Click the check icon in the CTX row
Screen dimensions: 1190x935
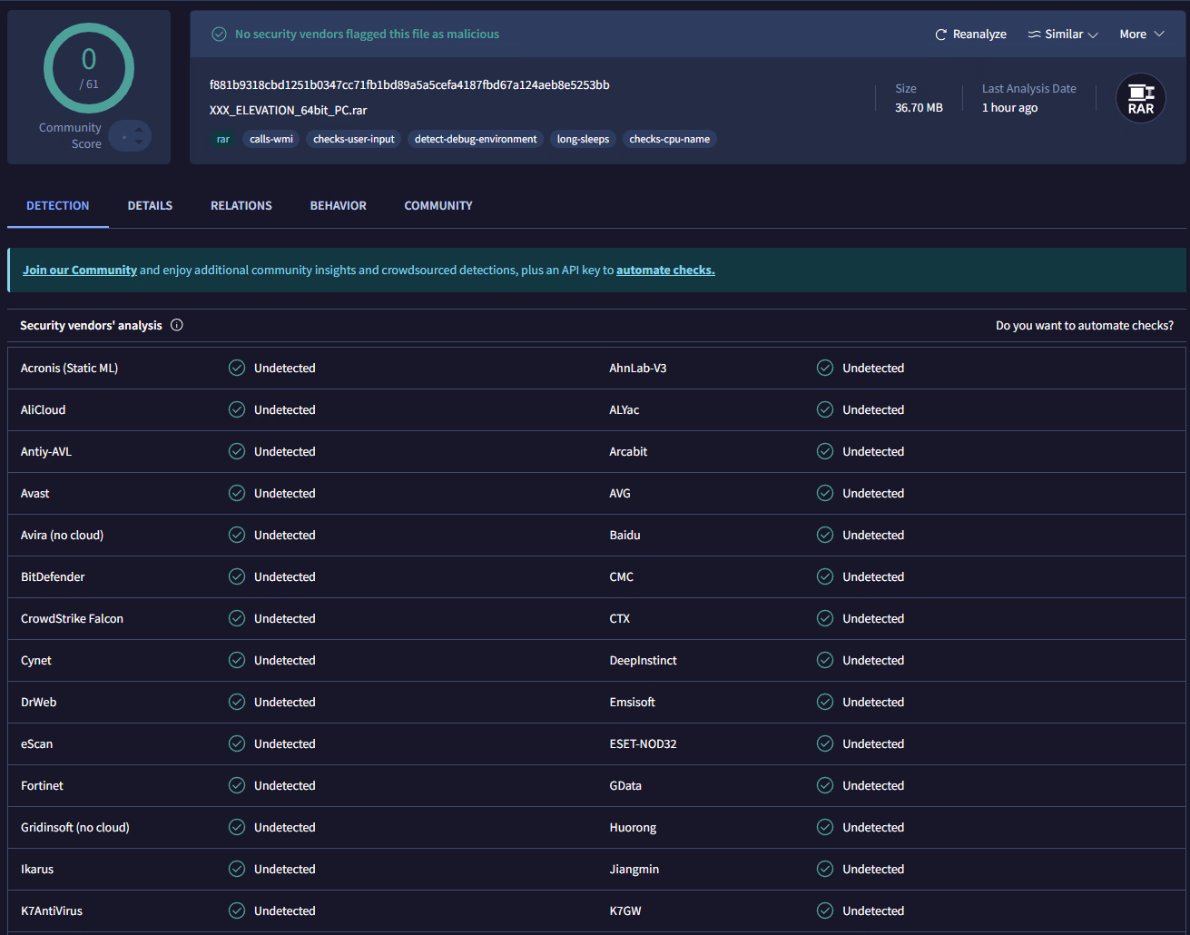pos(825,618)
